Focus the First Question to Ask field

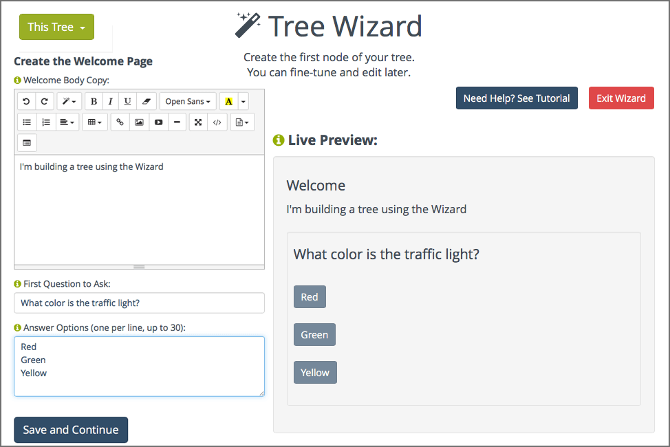coord(140,303)
